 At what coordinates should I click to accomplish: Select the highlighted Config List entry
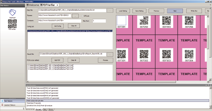70,31
